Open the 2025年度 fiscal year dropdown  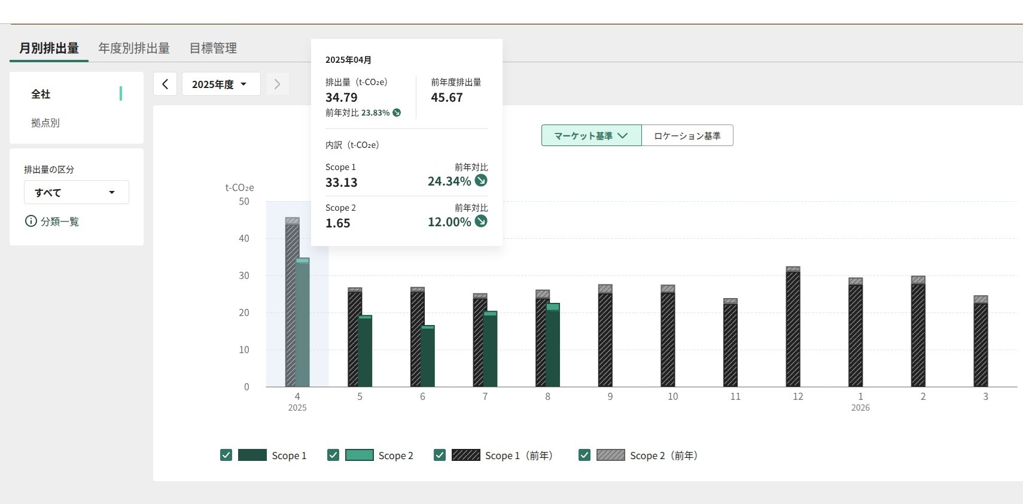click(x=220, y=84)
